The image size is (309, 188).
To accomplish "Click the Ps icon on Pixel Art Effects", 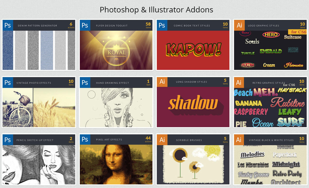I will pos(85,139).
